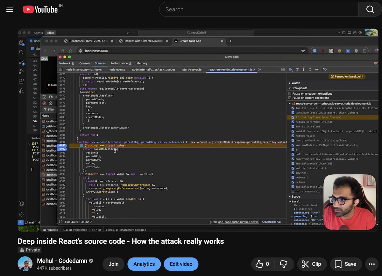382x276 pixels.
Task: Expand the response variable in Scope
Action: [x=292, y=224]
